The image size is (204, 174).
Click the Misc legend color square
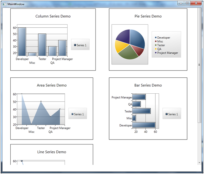click(156, 41)
